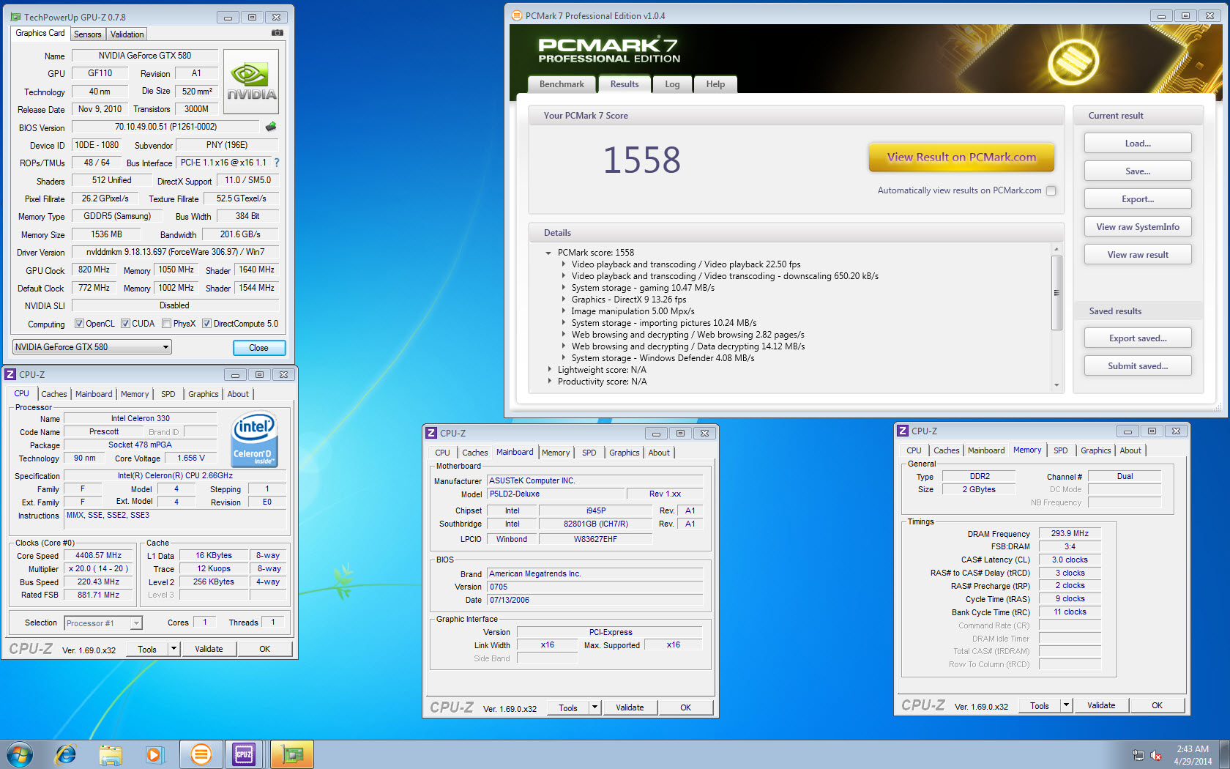Toggle the OpenCL checkbox in GPU-Z

tap(79, 324)
